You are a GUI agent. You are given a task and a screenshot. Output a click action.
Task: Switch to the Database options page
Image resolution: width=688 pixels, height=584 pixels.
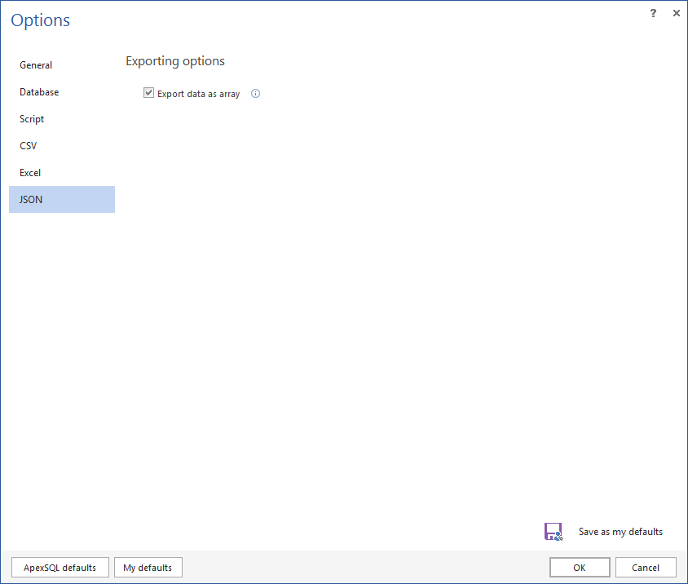38,91
